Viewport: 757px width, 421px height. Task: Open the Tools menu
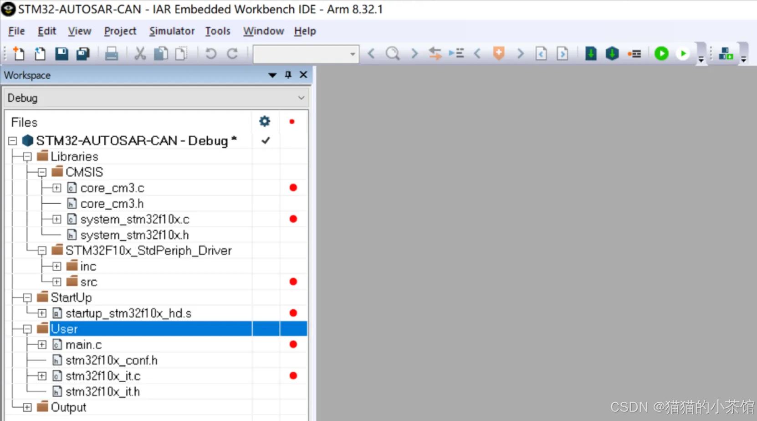click(218, 31)
